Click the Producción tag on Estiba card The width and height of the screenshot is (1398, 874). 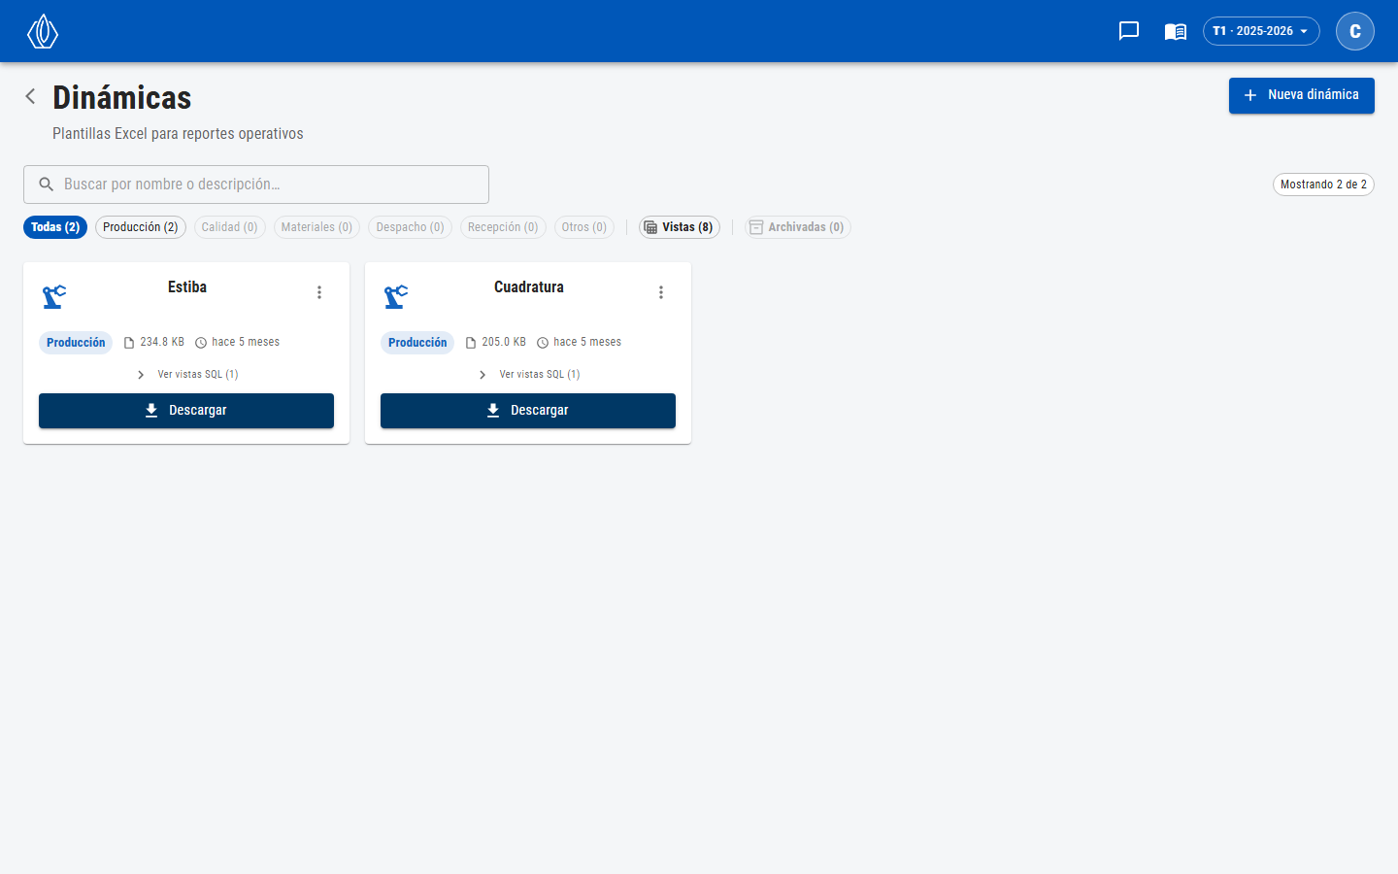[76, 343]
